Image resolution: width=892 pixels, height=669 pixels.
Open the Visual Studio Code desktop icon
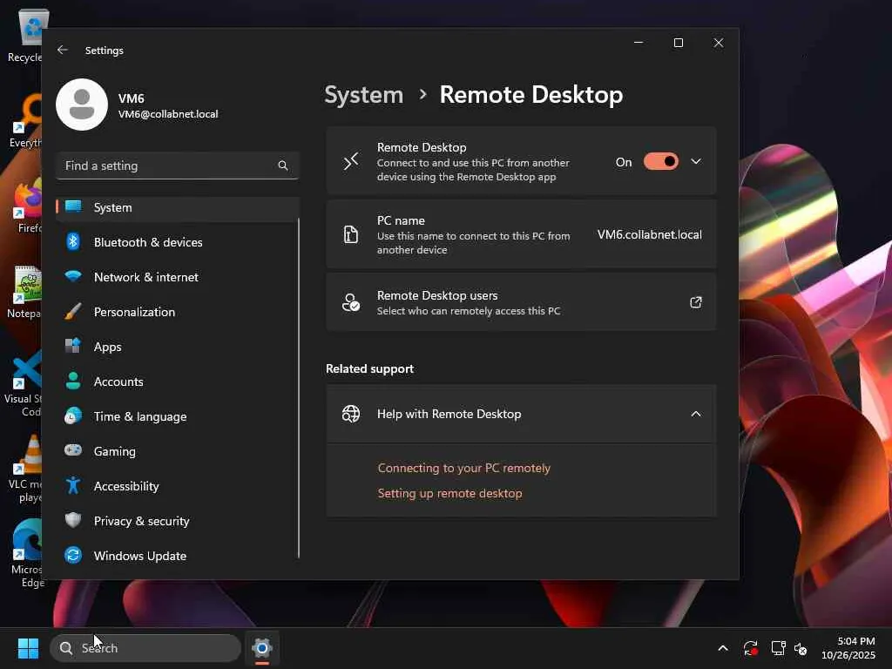click(24, 384)
